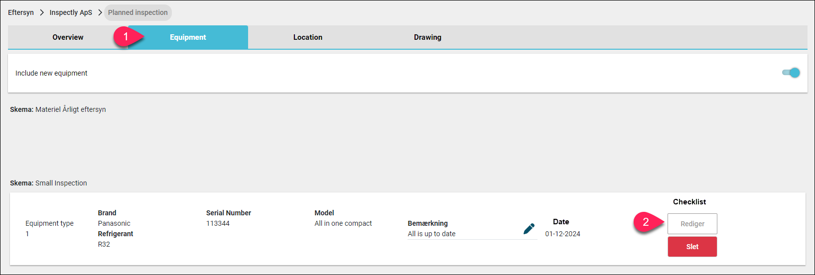Click the Rediger checklist button
This screenshot has width=815, height=275.
tap(692, 224)
